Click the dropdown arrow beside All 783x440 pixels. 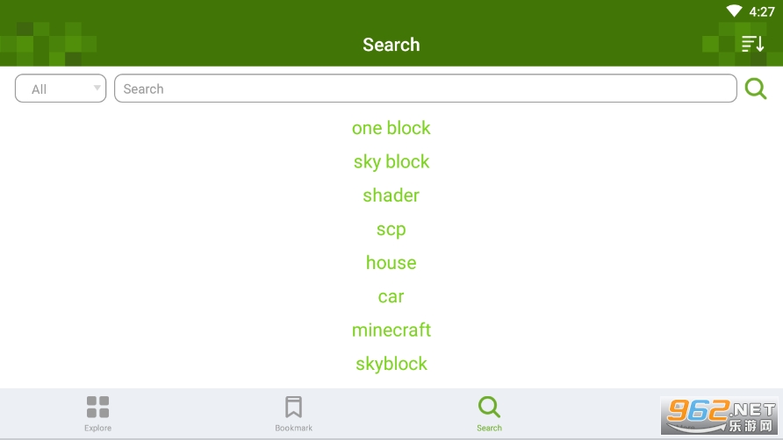(x=97, y=89)
